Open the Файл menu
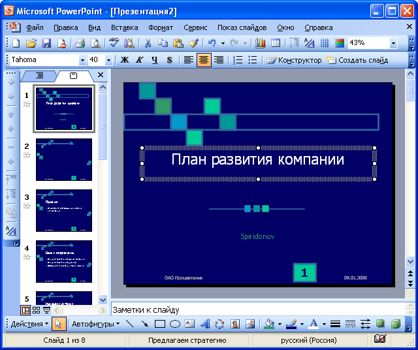418x350 pixels. [x=35, y=27]
